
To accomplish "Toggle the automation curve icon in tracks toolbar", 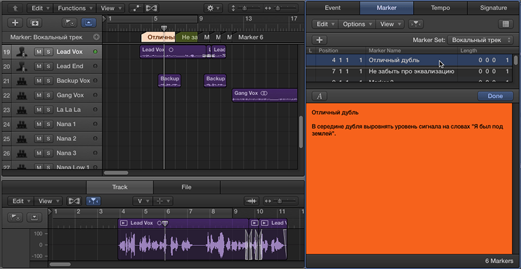I will pos(135,8).
